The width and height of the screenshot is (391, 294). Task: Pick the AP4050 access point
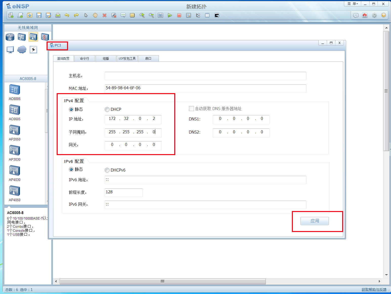point(14,191)
